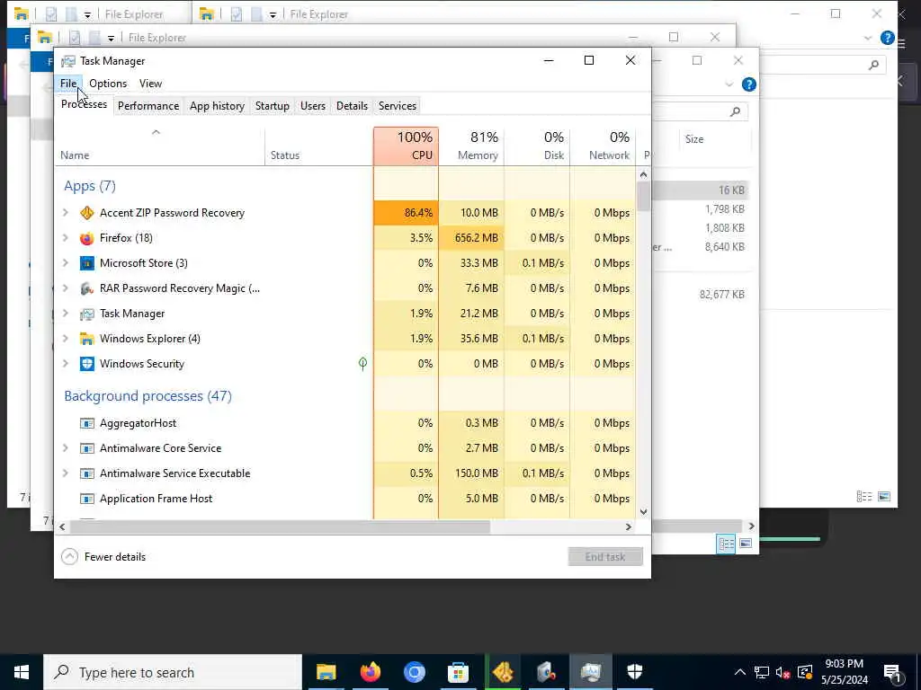Sort processes by Memory column
This screenshot has height=690, width=921.
pos(471,146)
